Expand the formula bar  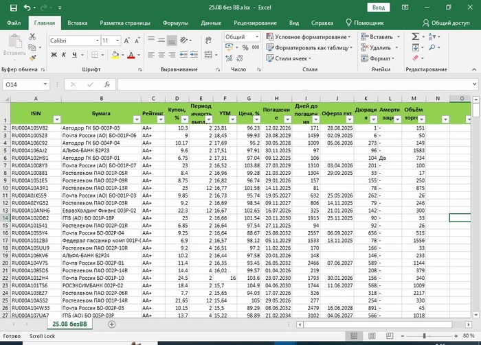coord(475,84)
